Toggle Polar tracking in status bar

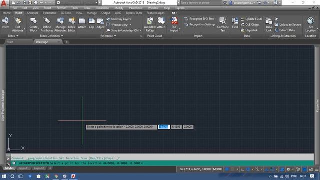[248, 169]
